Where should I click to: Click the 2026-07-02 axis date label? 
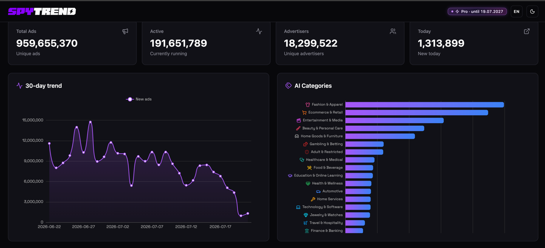point(117,227)
